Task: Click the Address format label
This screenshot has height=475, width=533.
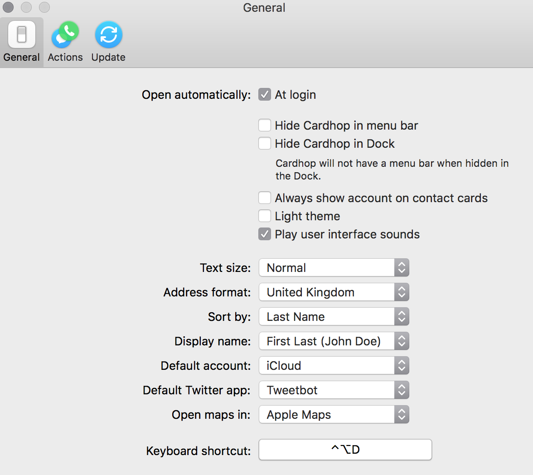Action: click(x=207, y=292)
